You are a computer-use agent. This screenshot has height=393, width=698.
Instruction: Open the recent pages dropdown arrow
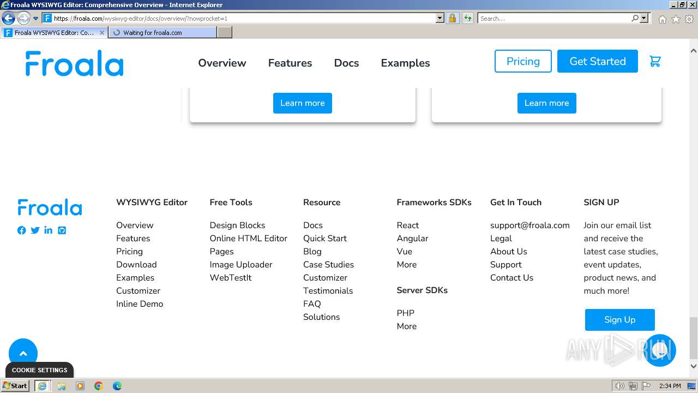[x=35, y=19]
